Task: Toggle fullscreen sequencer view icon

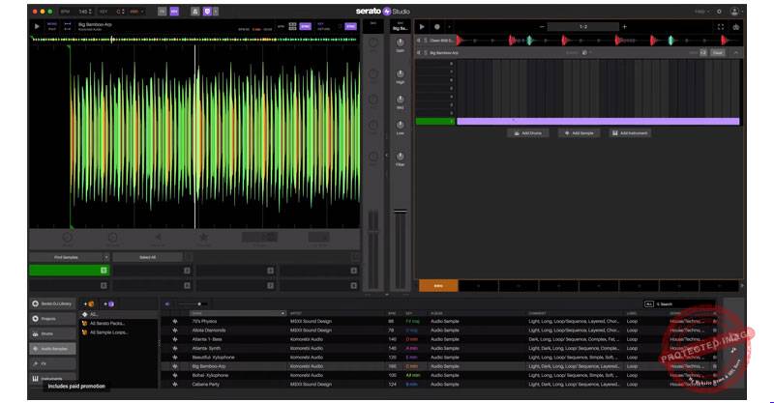Action: [721, 27]
